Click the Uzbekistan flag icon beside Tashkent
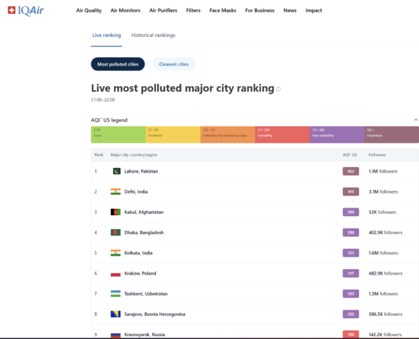The image size is (419, 339). (116, 294)
